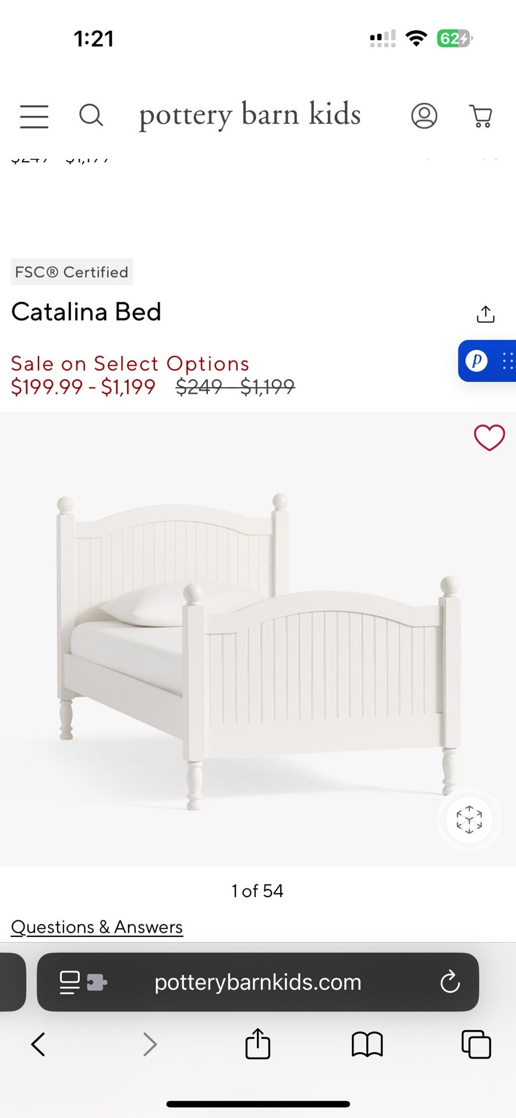This screenshot has height=1118, width=516.
Task: Open the shopping cart
Action: click(481, 116)
